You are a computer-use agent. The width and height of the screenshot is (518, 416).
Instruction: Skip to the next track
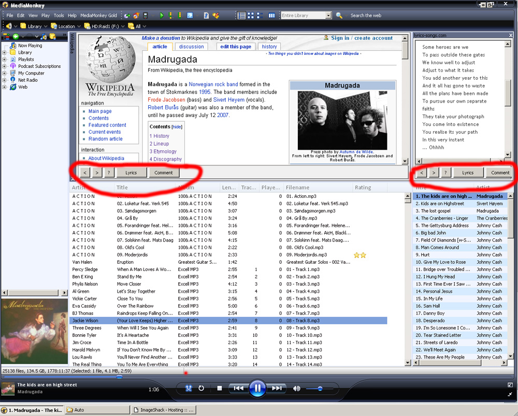[x=277, y=388]
